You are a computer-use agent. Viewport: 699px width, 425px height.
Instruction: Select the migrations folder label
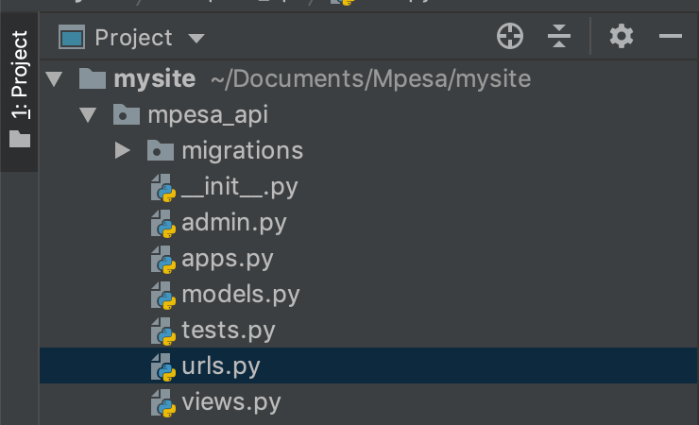(243, 150)
